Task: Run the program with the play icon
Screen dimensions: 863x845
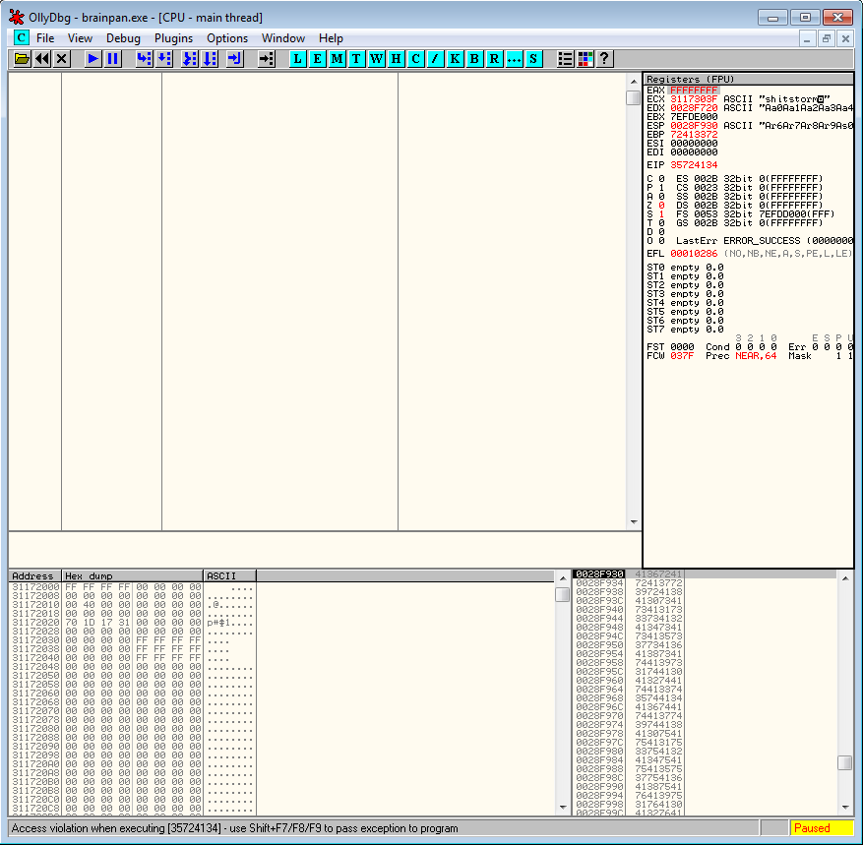Action: click(x=93, y=58)
